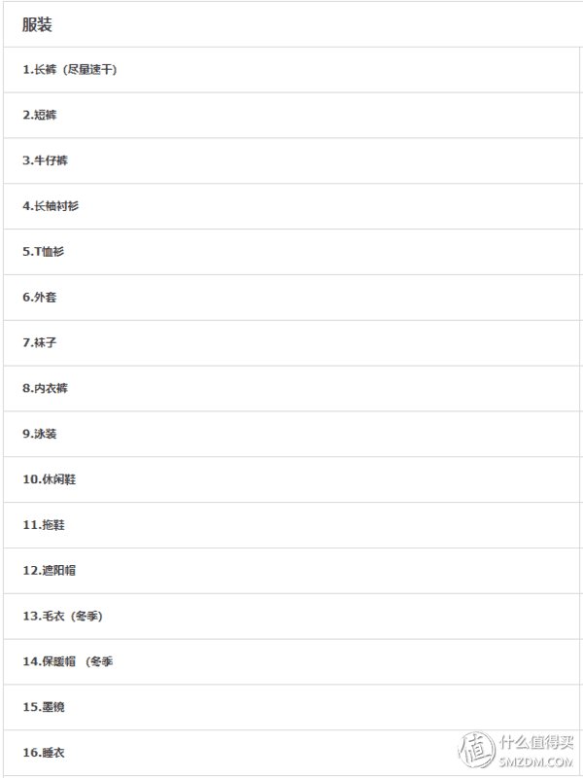Click the 什么值得买 watermark text
This screenshot has height=778, width=583.
point(536,742)
